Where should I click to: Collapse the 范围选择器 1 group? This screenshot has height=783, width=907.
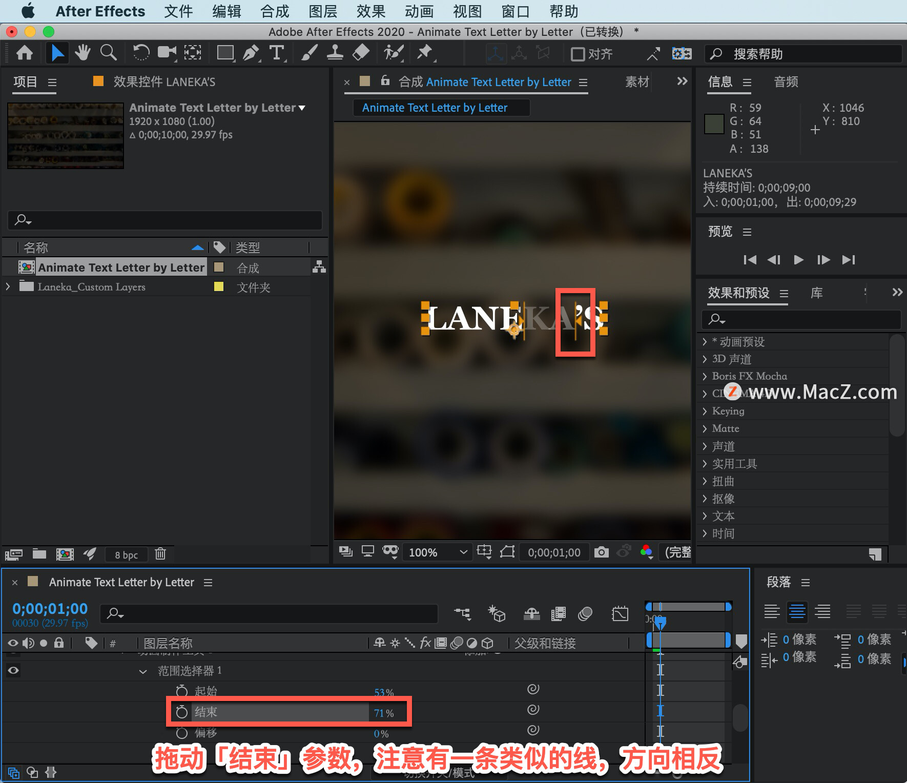(x=143, y=671)
